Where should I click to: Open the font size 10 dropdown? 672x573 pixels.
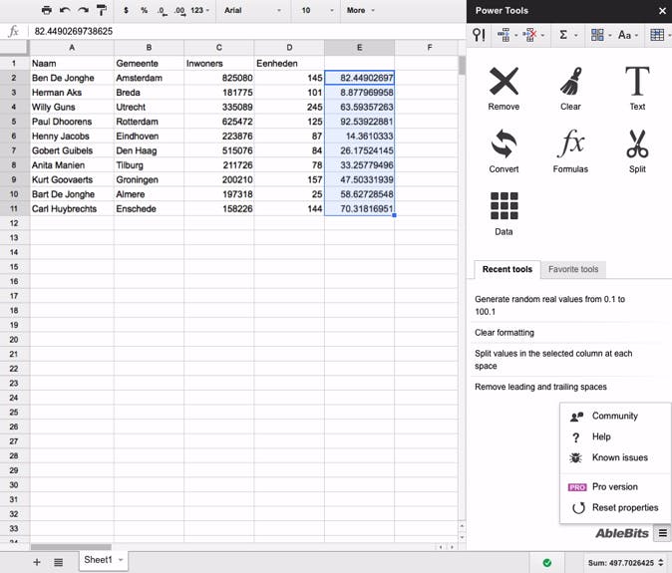(317, 10)
